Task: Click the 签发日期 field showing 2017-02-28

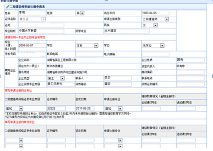Action: click(x=85, y=109)
